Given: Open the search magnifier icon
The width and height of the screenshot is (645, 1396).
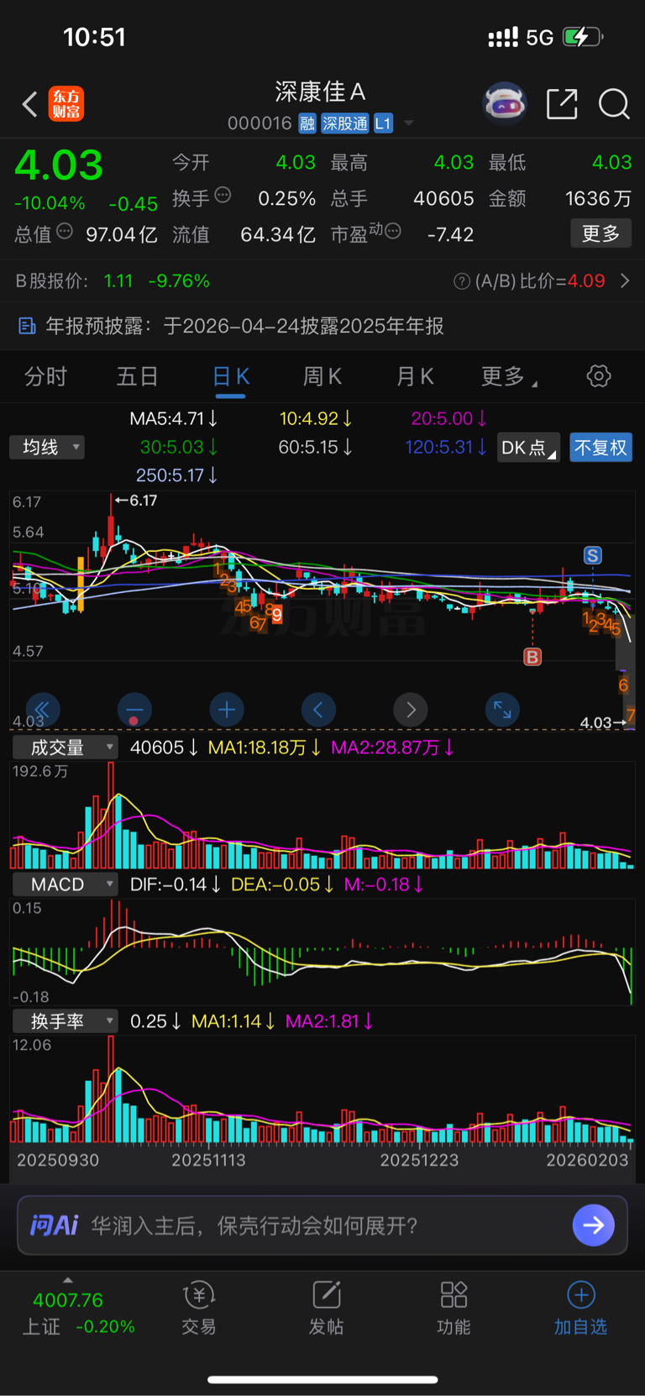Looking at the screenshot, I should 614,104.
